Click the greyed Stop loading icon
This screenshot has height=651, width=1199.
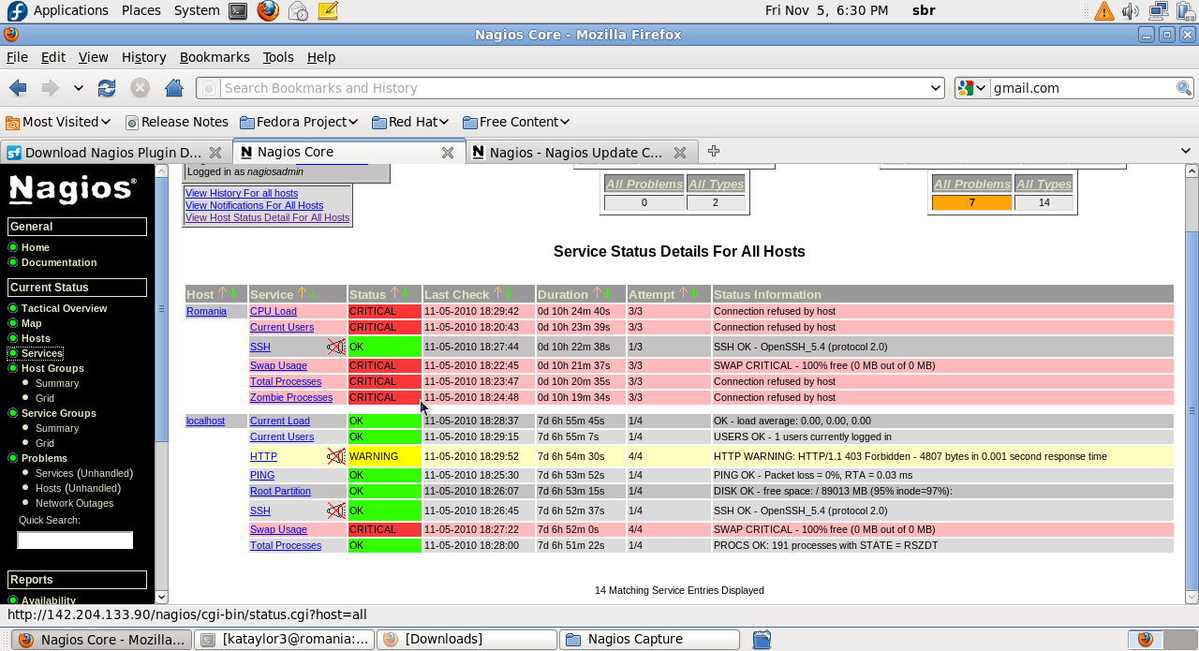click(140, 88)
